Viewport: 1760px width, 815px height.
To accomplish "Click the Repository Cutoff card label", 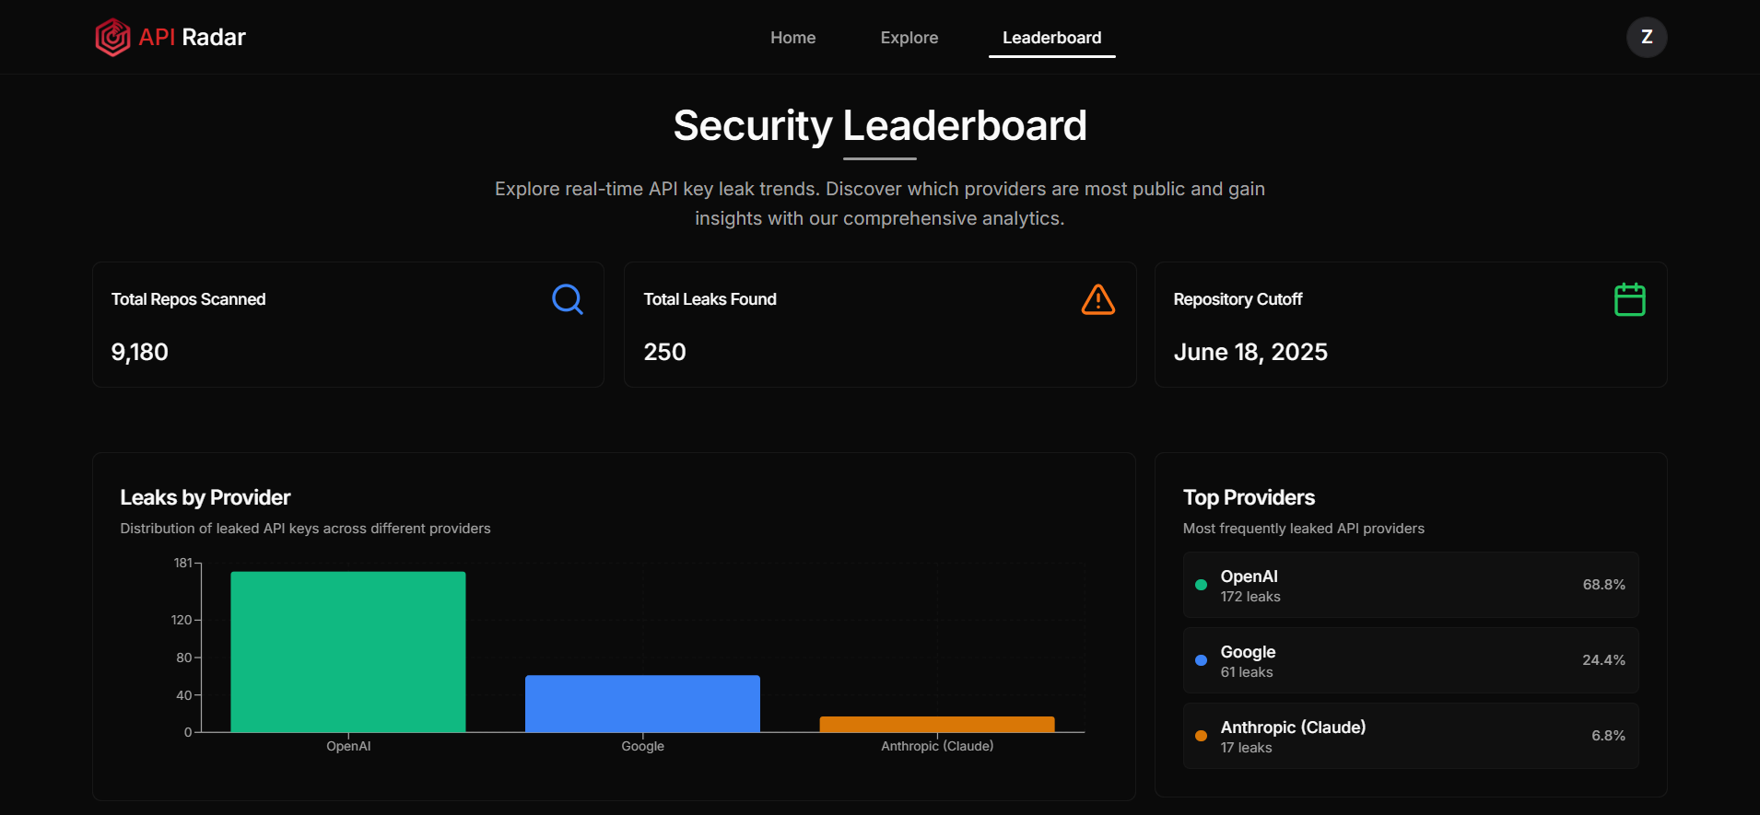I will pos(1238,299).
